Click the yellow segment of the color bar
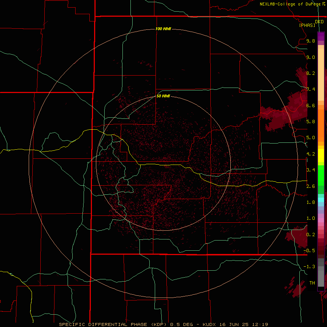 tap(321, 156)
